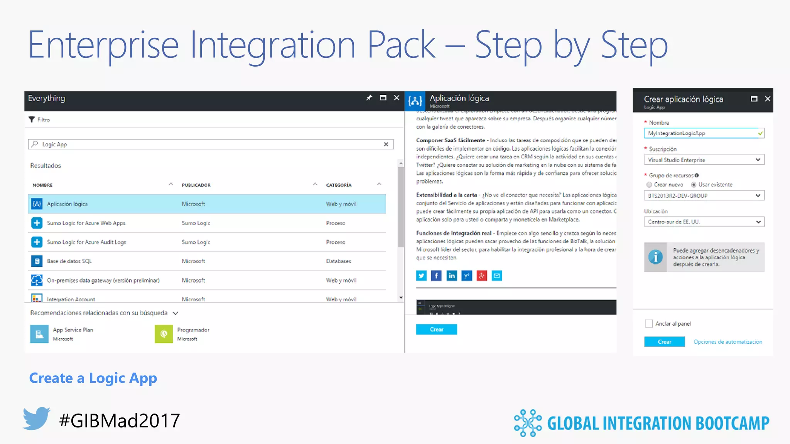Click results list scrollbar up arrow
Screen dimensions: 790x444
point(401,163)
